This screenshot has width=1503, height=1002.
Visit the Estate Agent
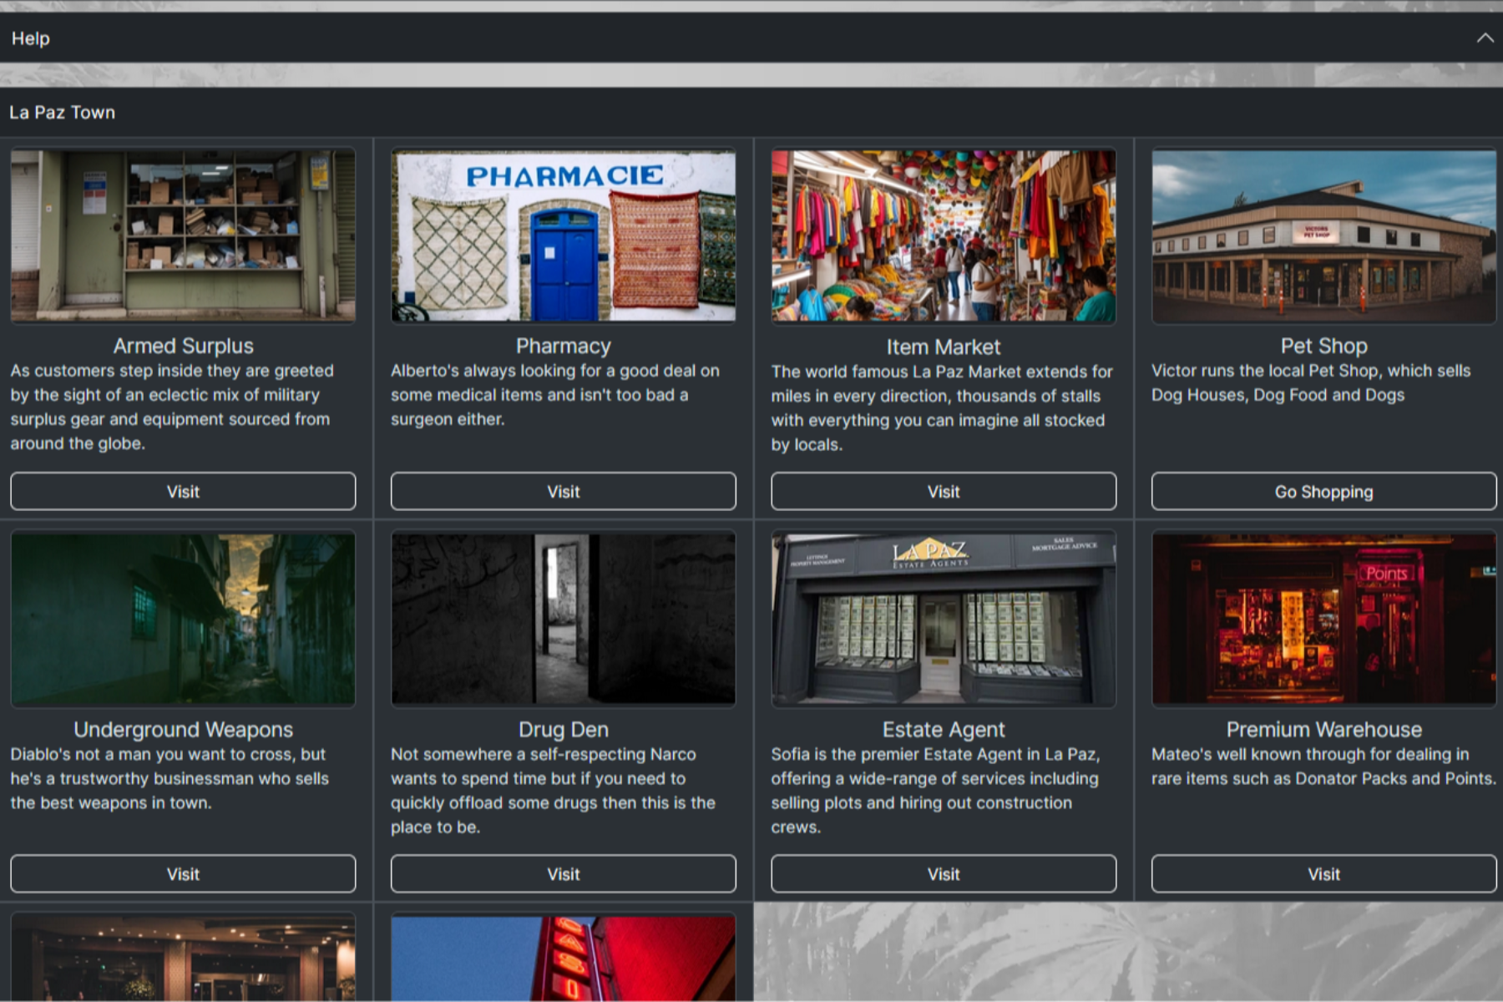tap(944, 874)
